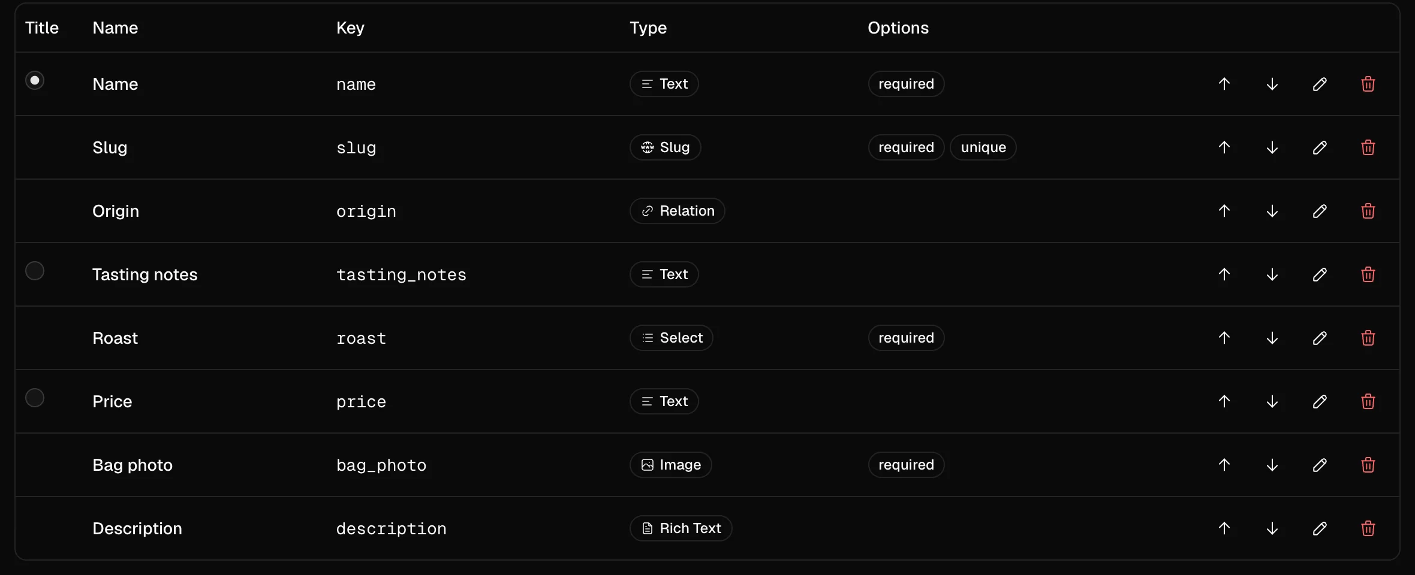Screen dimensions: 1415x575
Task: Move the Name field down
Action: pyautogui.click(x=1272, y=84)
